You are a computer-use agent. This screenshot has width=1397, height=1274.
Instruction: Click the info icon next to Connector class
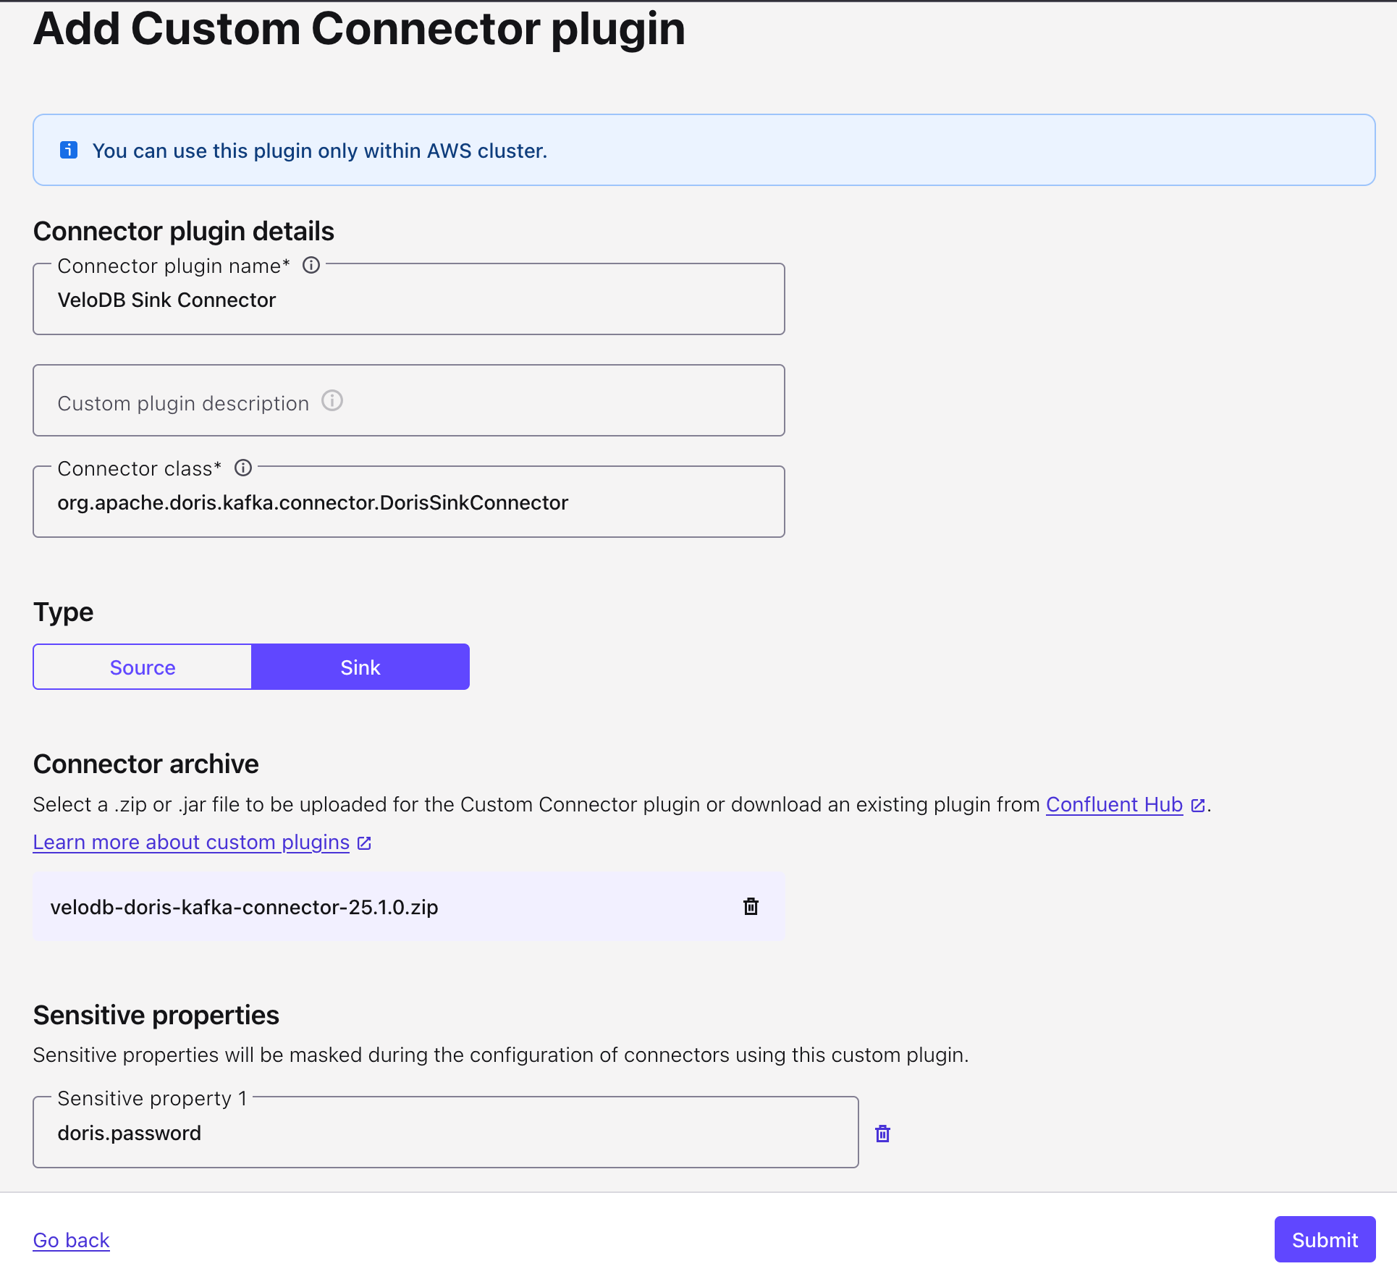coord(243,468)
